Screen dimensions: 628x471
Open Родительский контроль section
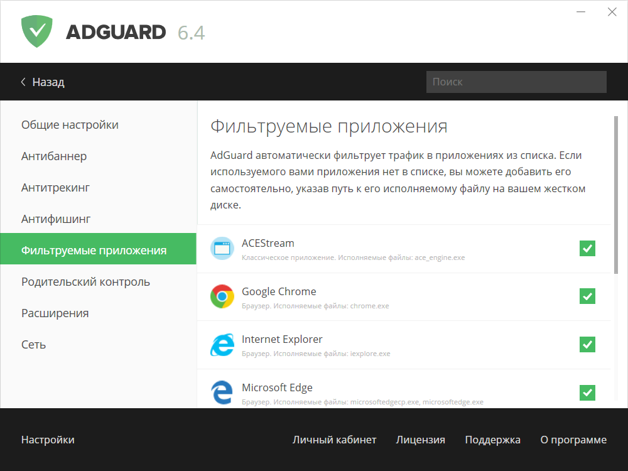click(98, 282)
